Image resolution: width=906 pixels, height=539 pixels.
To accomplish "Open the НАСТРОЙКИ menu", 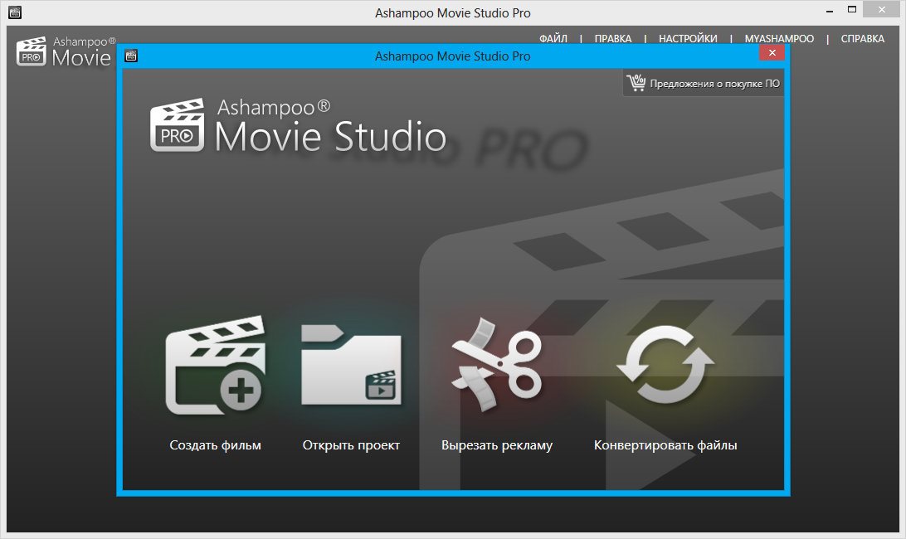I will [688, 39].
